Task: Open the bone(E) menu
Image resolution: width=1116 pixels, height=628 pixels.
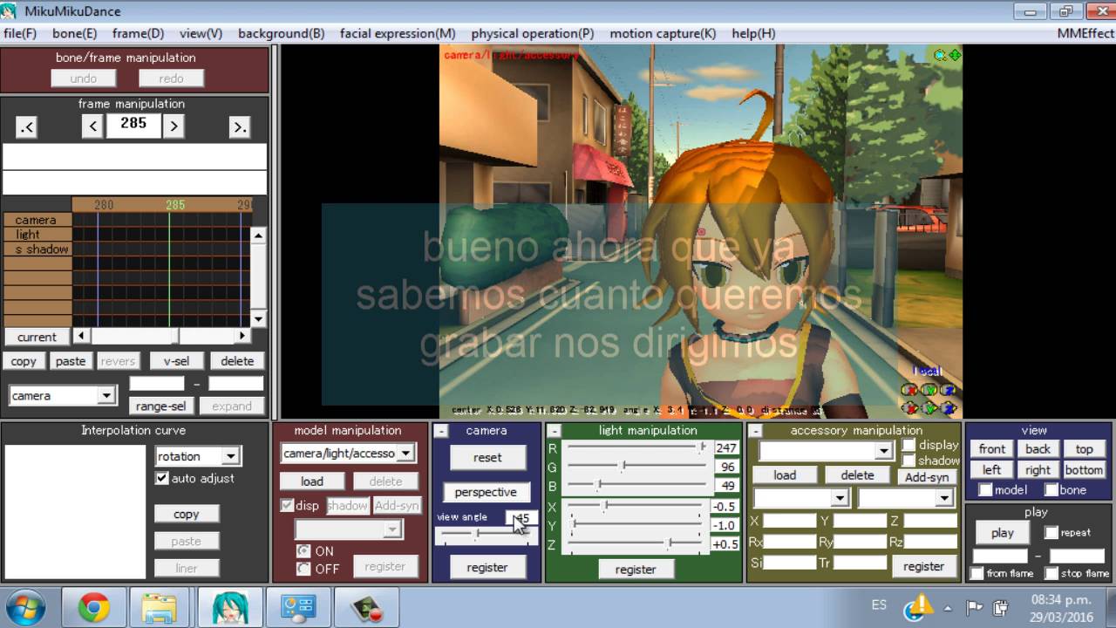Action: pyautogui.click(x=74, y=33)
